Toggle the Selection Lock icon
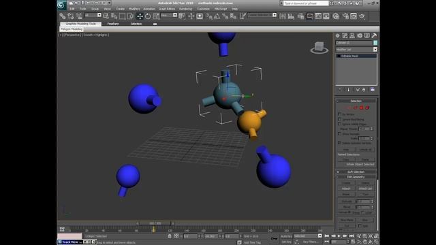Image resolution: width=436 pixels, height=245 pixels. pyautogui.click(x=170, y=236)
